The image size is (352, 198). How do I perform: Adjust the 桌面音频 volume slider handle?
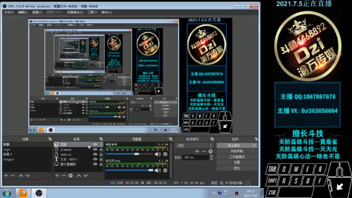(136, 154)
